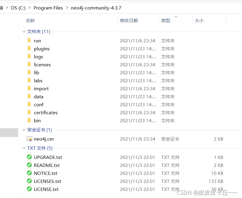
Task: Click the NOTICE.txt file icon
Action: click(x=29, y=173)
